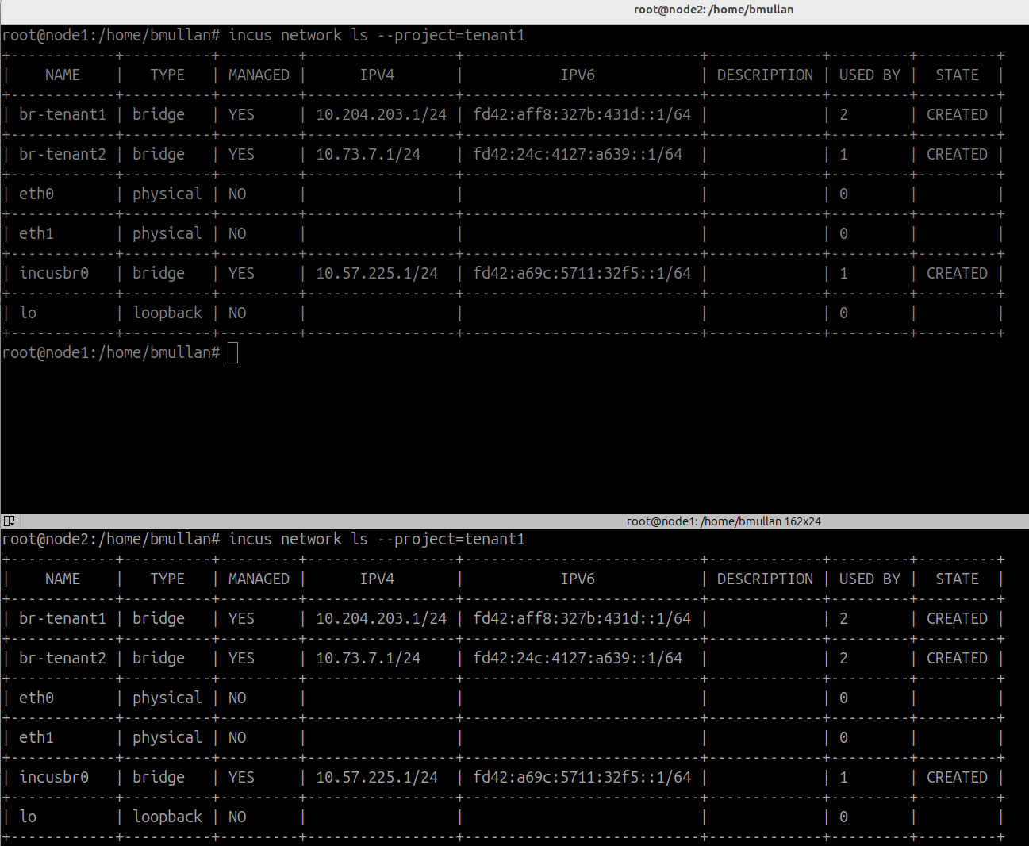Click the IPV6 header in node1 table

click(578, 75)
